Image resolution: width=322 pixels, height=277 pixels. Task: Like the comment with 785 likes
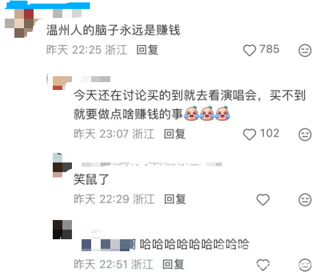pyautogui.click(x=249, y=50)
